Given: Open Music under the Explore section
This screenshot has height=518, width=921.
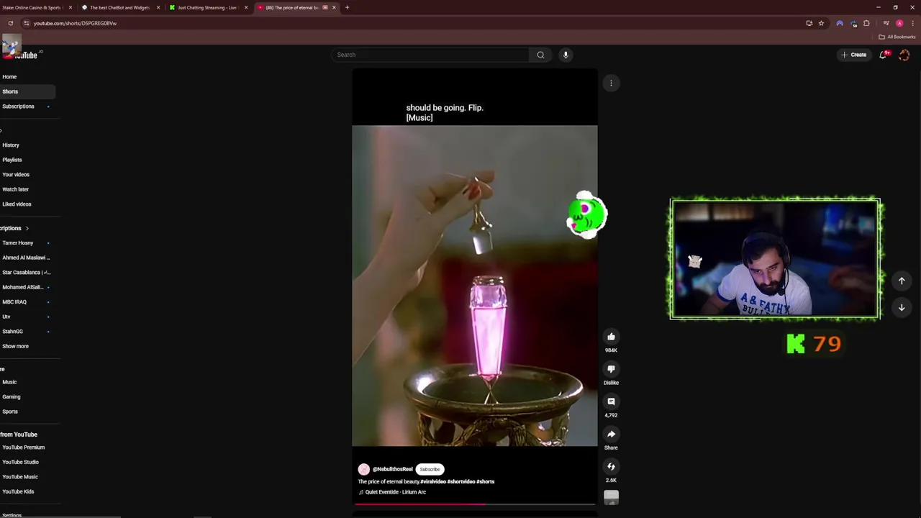Looking at the screenshot, I should point(9,382).
